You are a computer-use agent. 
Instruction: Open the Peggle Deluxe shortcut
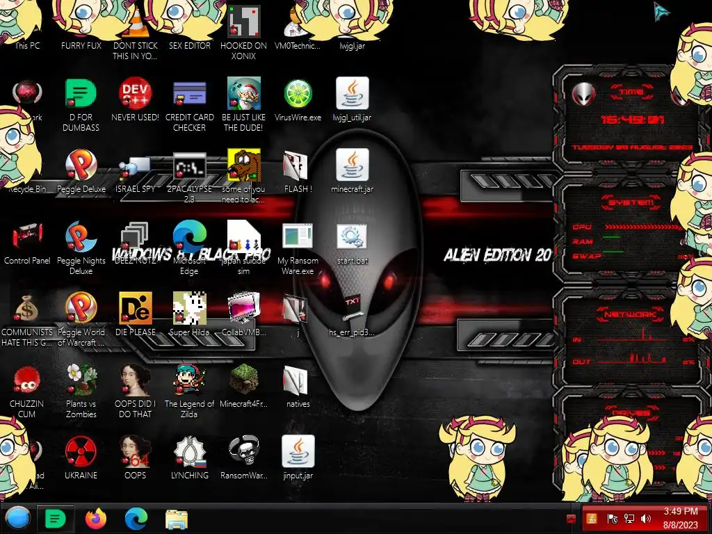81,165
